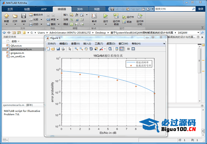This screenshot has height=144, width=207.
Task: Switch to the Plots ribbon tab
Action: 27,9
